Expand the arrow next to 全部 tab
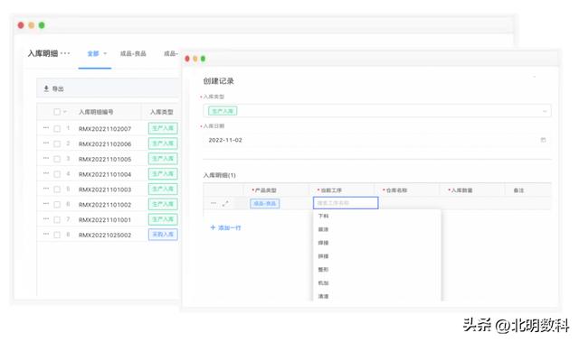The width and height of the screenshot is (579, 342). 105,54
